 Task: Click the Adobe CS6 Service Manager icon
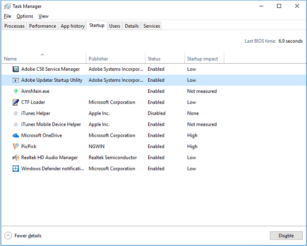pos(16,69)
